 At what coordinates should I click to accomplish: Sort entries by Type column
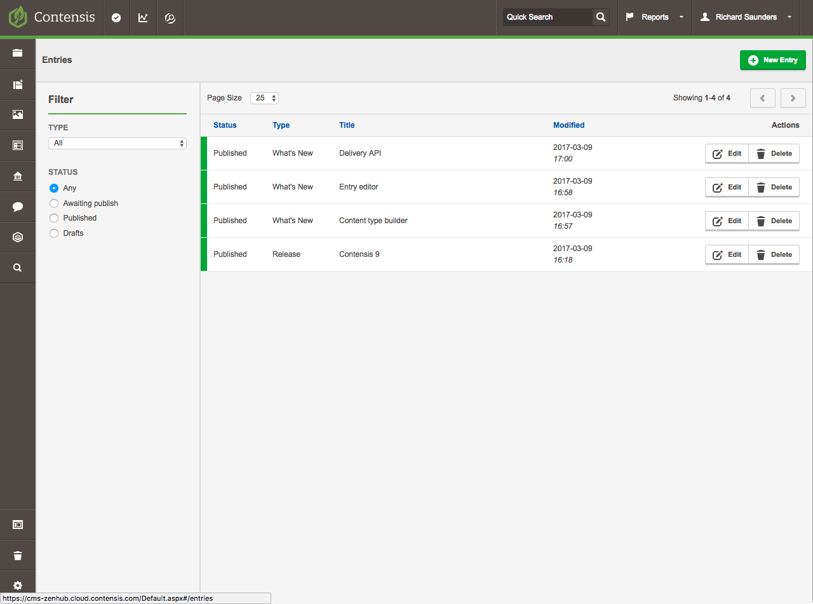click(x=281, y=125)
